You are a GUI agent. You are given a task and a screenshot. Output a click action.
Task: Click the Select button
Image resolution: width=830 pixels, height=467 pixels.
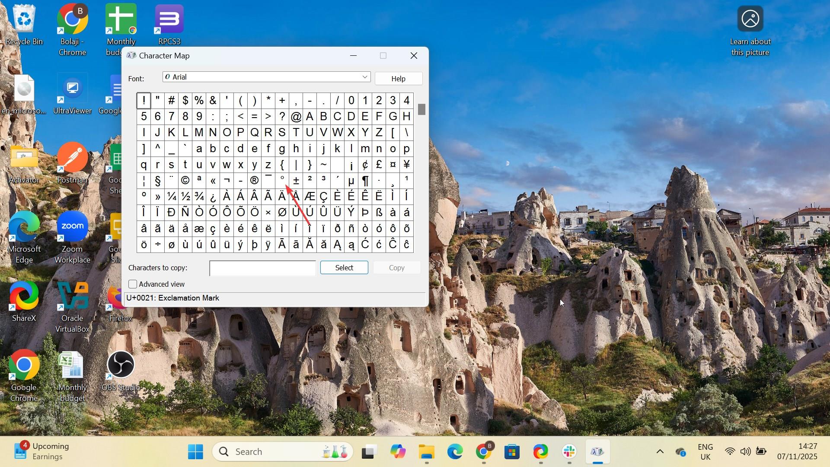pos(344,268)
